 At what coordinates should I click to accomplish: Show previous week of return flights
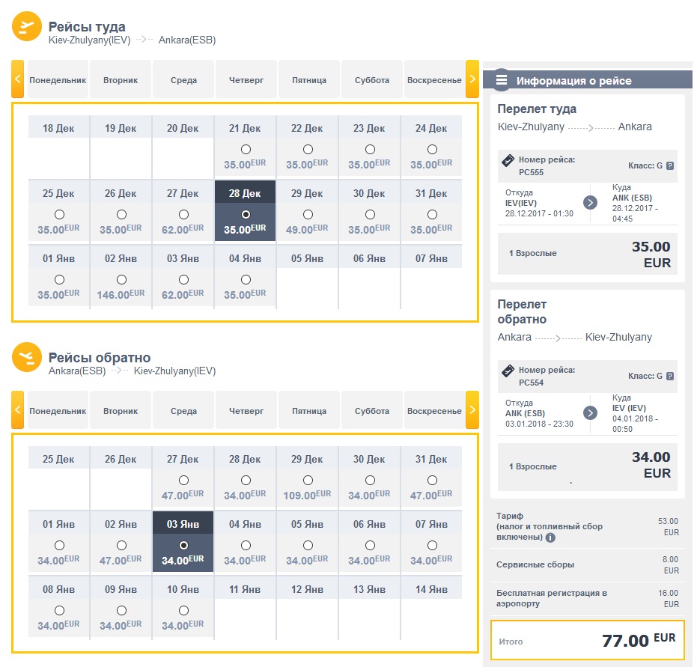18,409
